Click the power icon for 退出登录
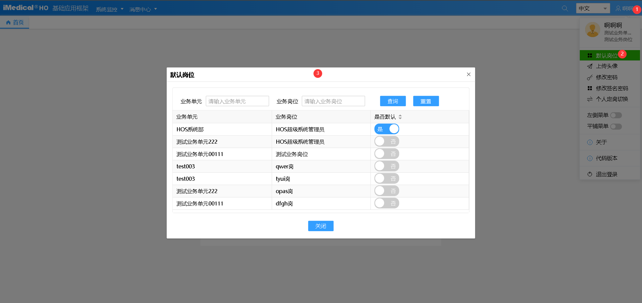 pyautogui.click(x=590, y=174)
